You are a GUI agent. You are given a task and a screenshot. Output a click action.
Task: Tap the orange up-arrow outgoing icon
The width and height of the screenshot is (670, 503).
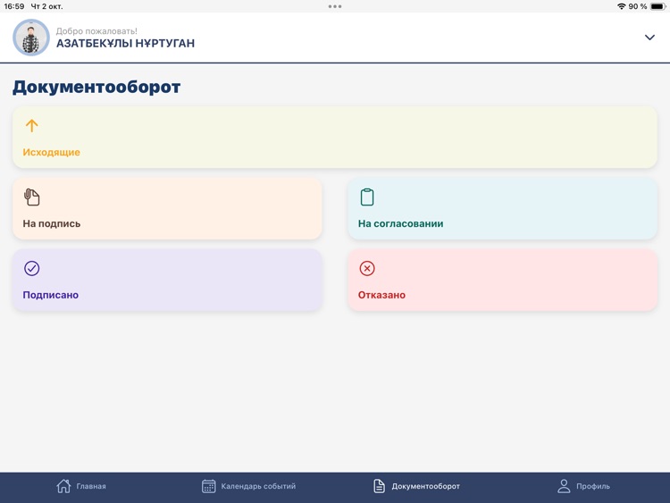(31, 126)
